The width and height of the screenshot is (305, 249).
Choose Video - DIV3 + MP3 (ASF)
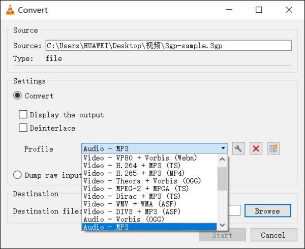click(x=149, y=211)
